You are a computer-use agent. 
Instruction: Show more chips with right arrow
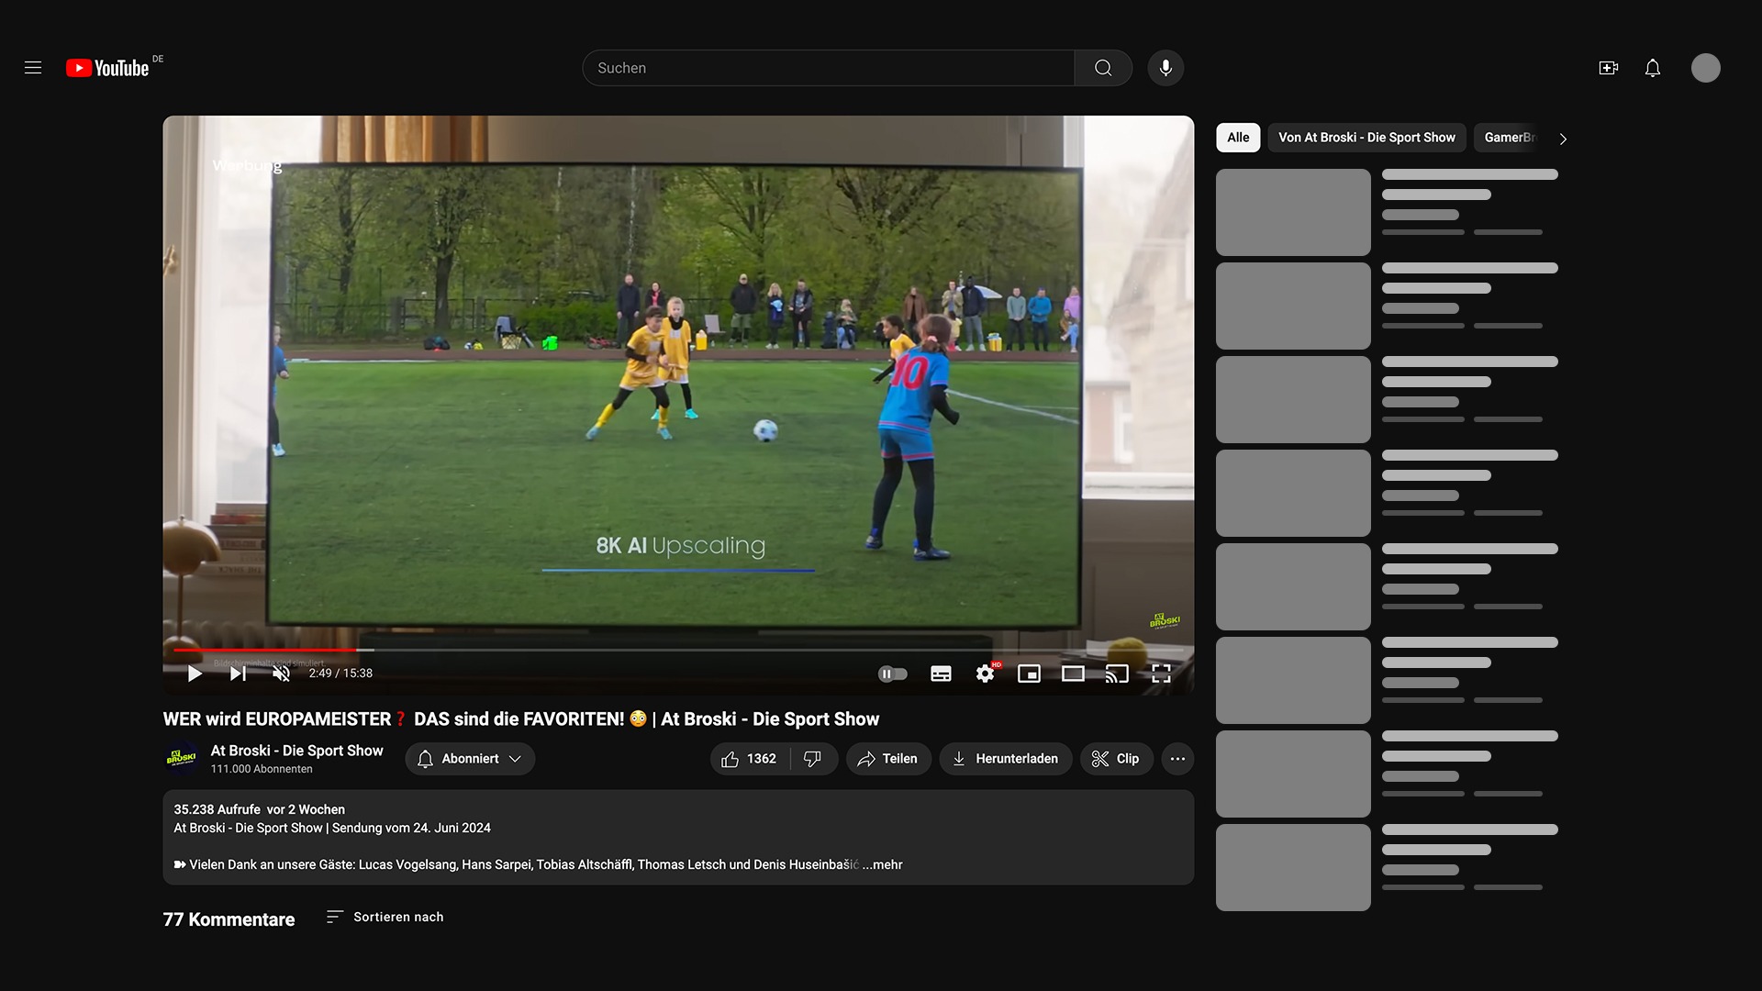point(1563,139)
